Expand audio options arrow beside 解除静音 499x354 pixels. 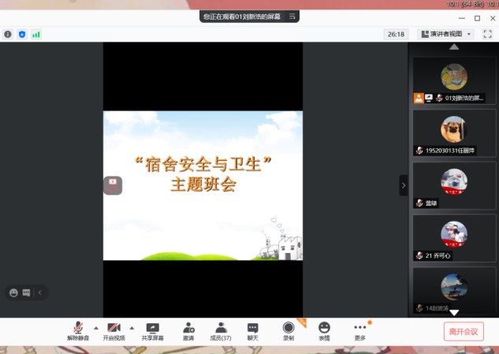[96, 327]
